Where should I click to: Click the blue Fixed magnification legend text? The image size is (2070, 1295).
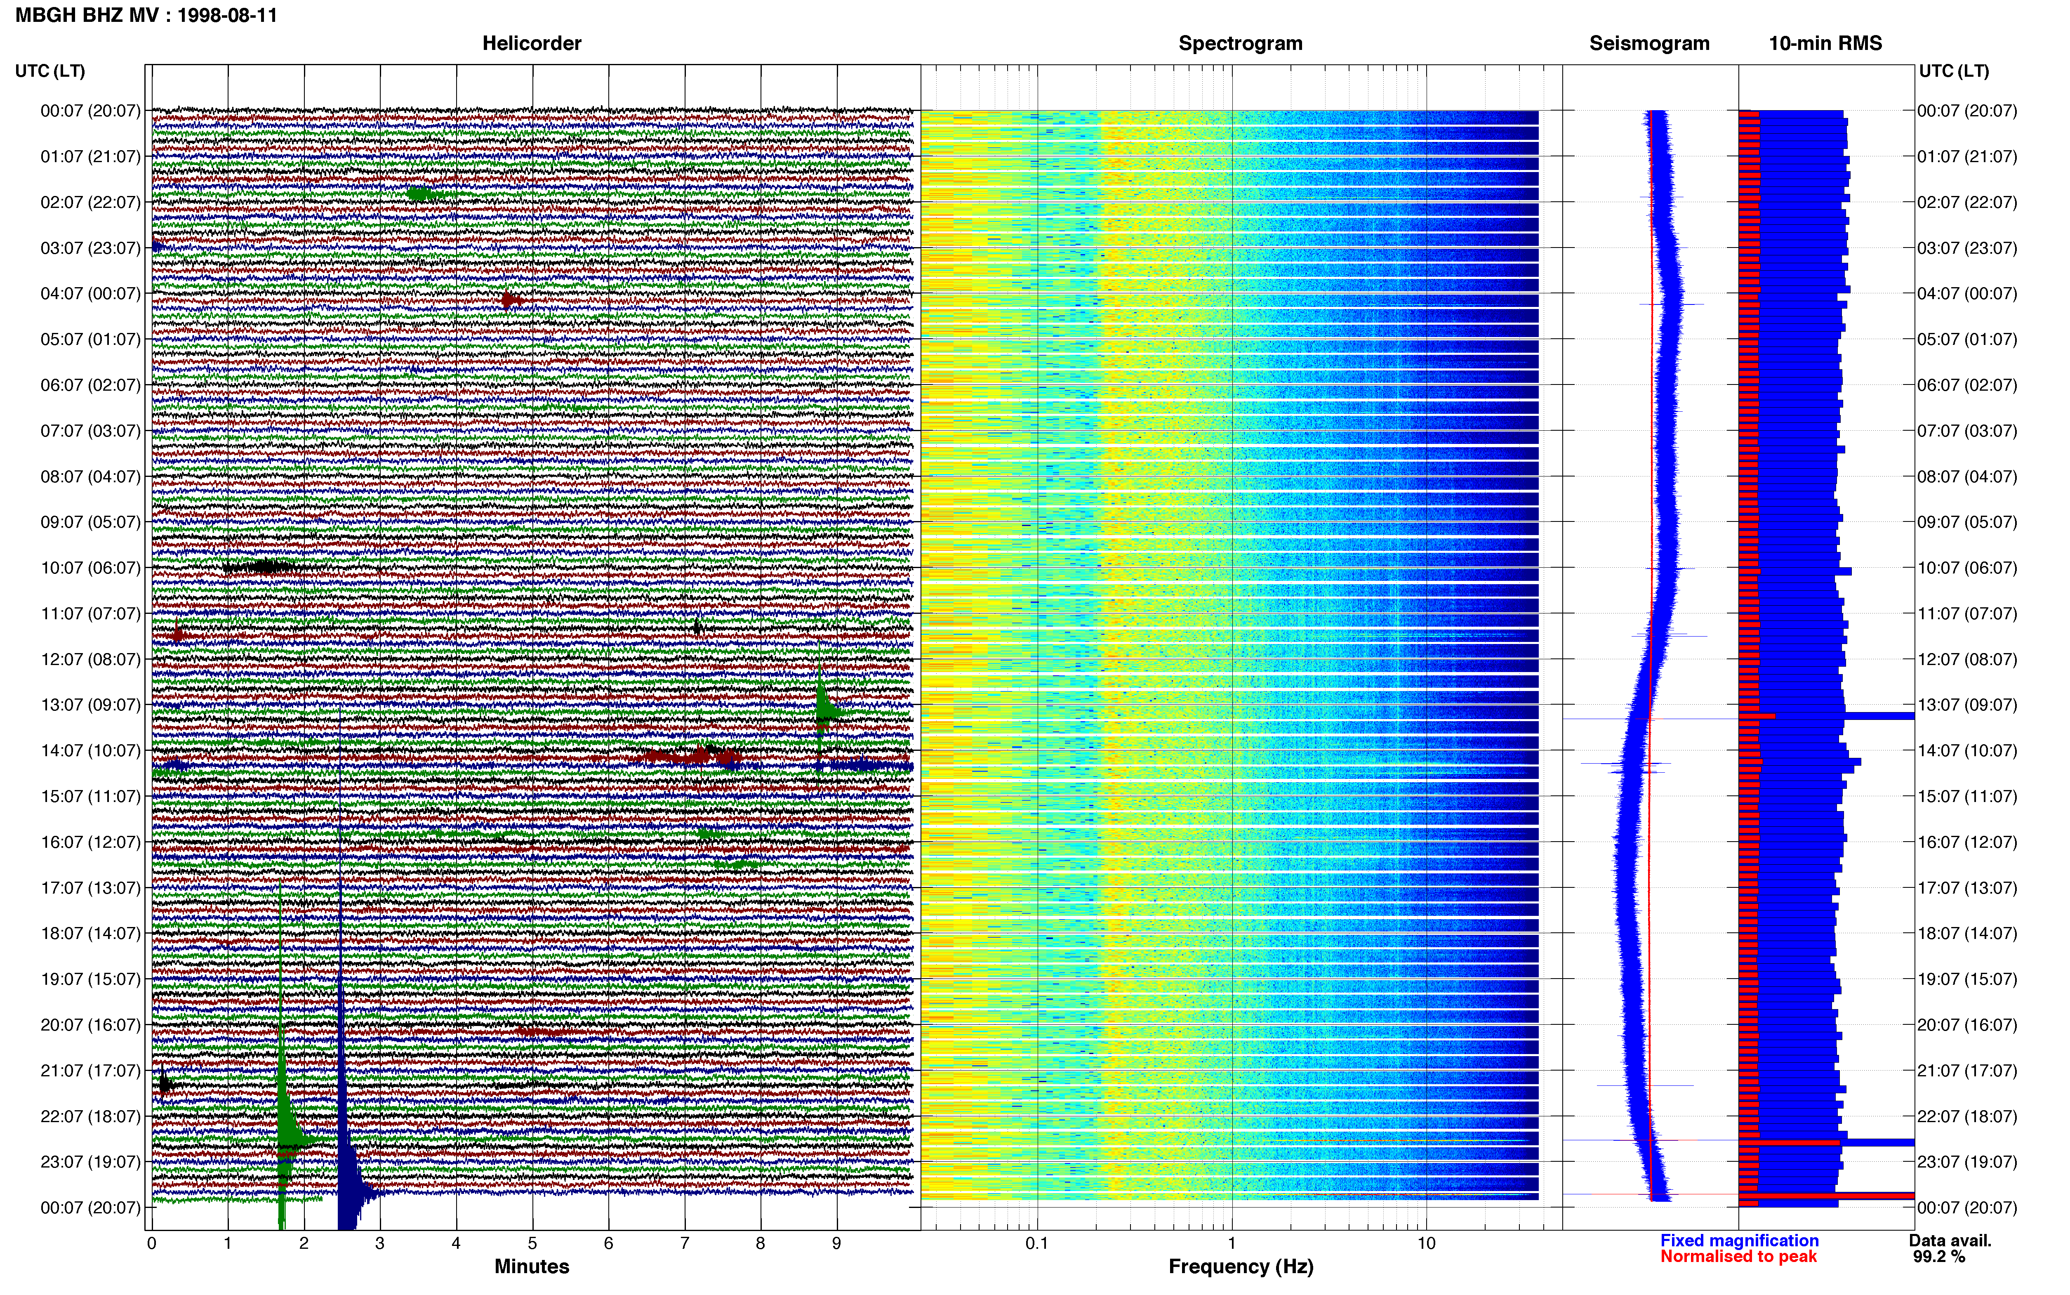click(x=1740, y=1240)
